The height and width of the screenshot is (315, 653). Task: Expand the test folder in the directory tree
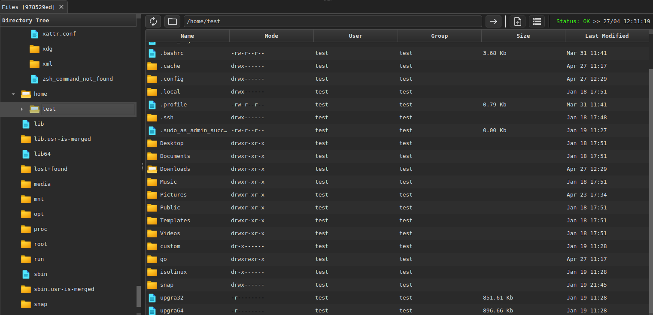(x=22, y=109)
